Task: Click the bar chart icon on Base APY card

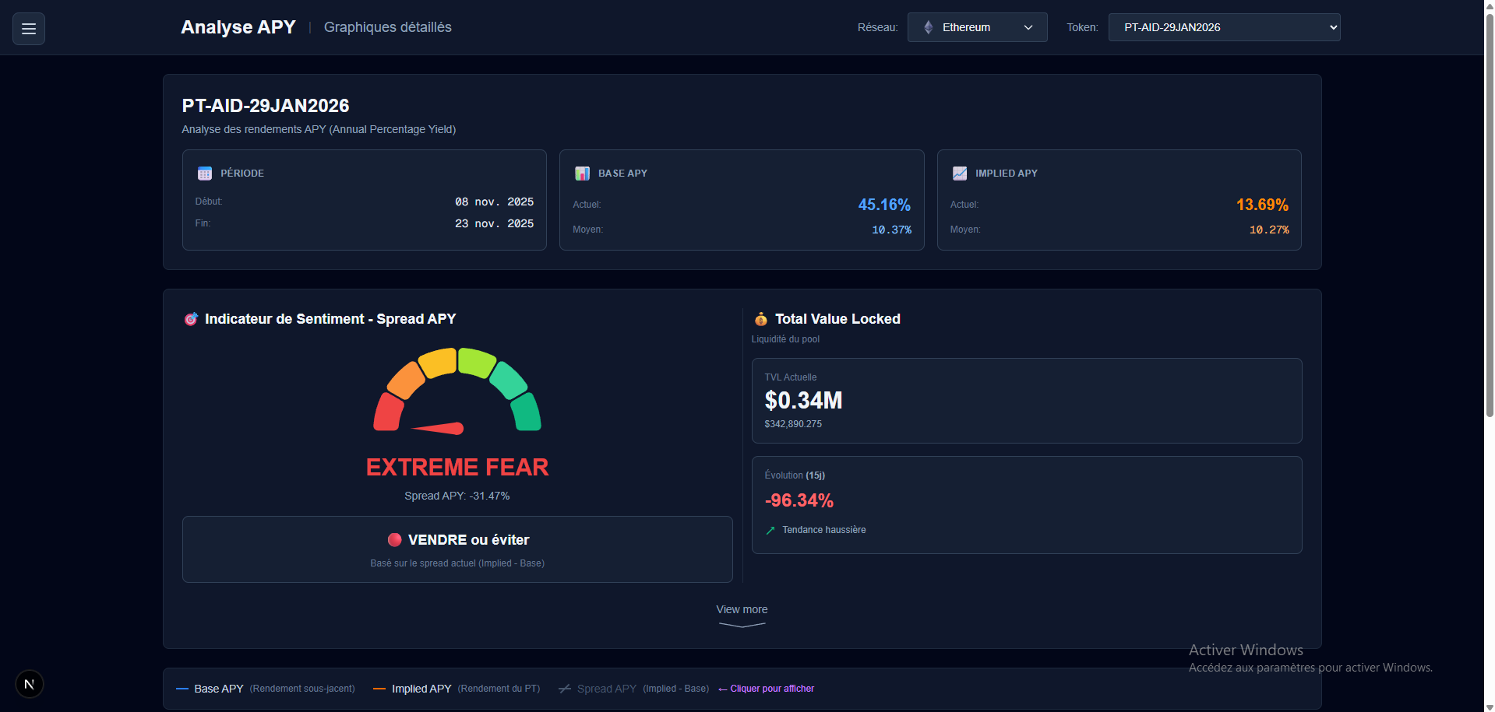Action: coord(582,173)
